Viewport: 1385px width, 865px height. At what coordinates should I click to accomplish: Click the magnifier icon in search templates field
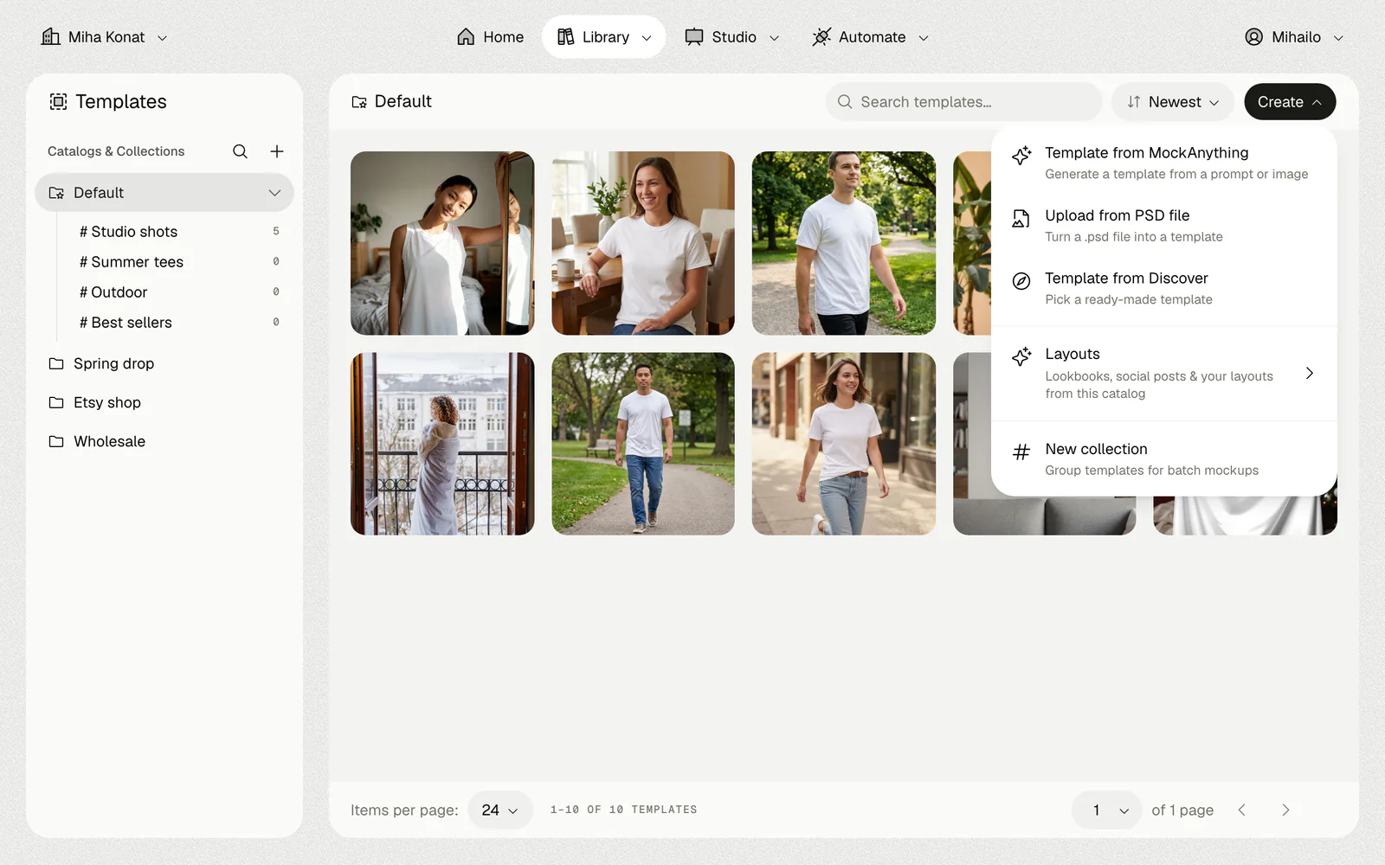pyautogui.click(x=845, y=102)
